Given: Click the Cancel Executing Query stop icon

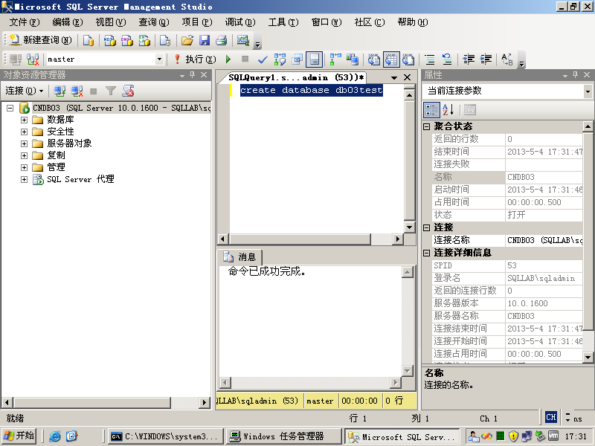Looking at the screenshot, I should [x=245, y=59].
